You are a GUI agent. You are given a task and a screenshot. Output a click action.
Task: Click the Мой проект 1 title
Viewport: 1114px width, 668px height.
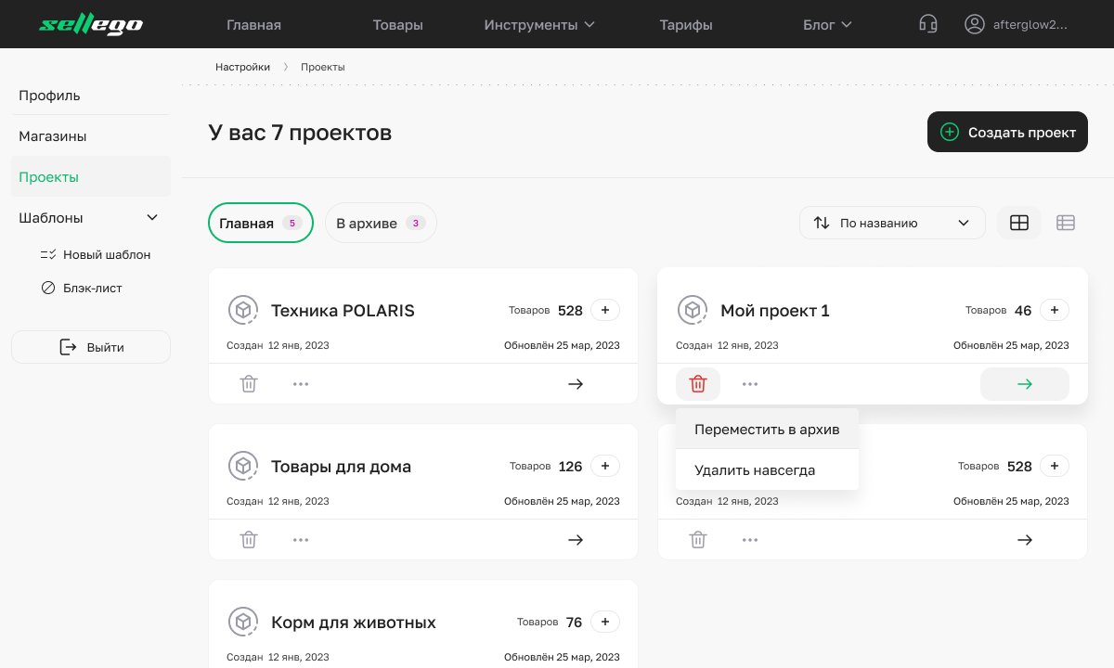click(775, 310)
